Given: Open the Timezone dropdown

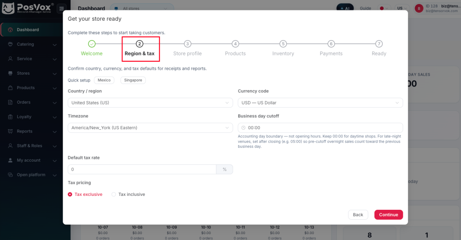Looking at the screenshot, I should [x=150, y=127].
